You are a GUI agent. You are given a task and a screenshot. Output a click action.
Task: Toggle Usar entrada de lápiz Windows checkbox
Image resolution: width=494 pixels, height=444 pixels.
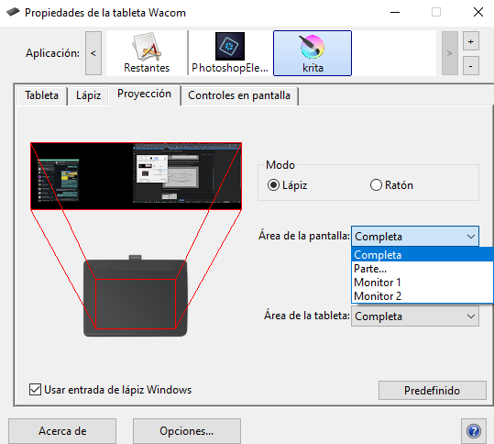pos(35,390)
